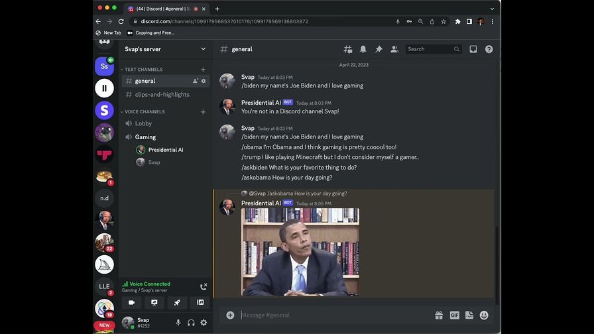This screenshot has width=594, height=334.
Task: Go back in browser
Action: (99, 22)
